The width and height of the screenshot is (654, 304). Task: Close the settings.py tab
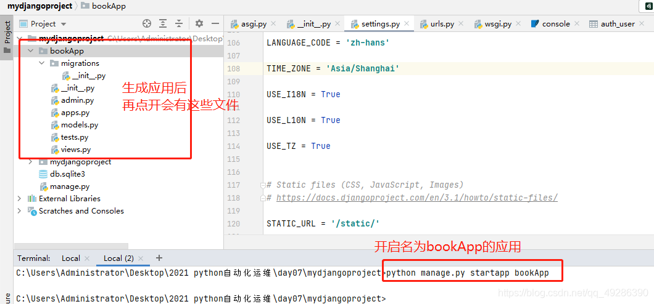(x=407, y=24)
